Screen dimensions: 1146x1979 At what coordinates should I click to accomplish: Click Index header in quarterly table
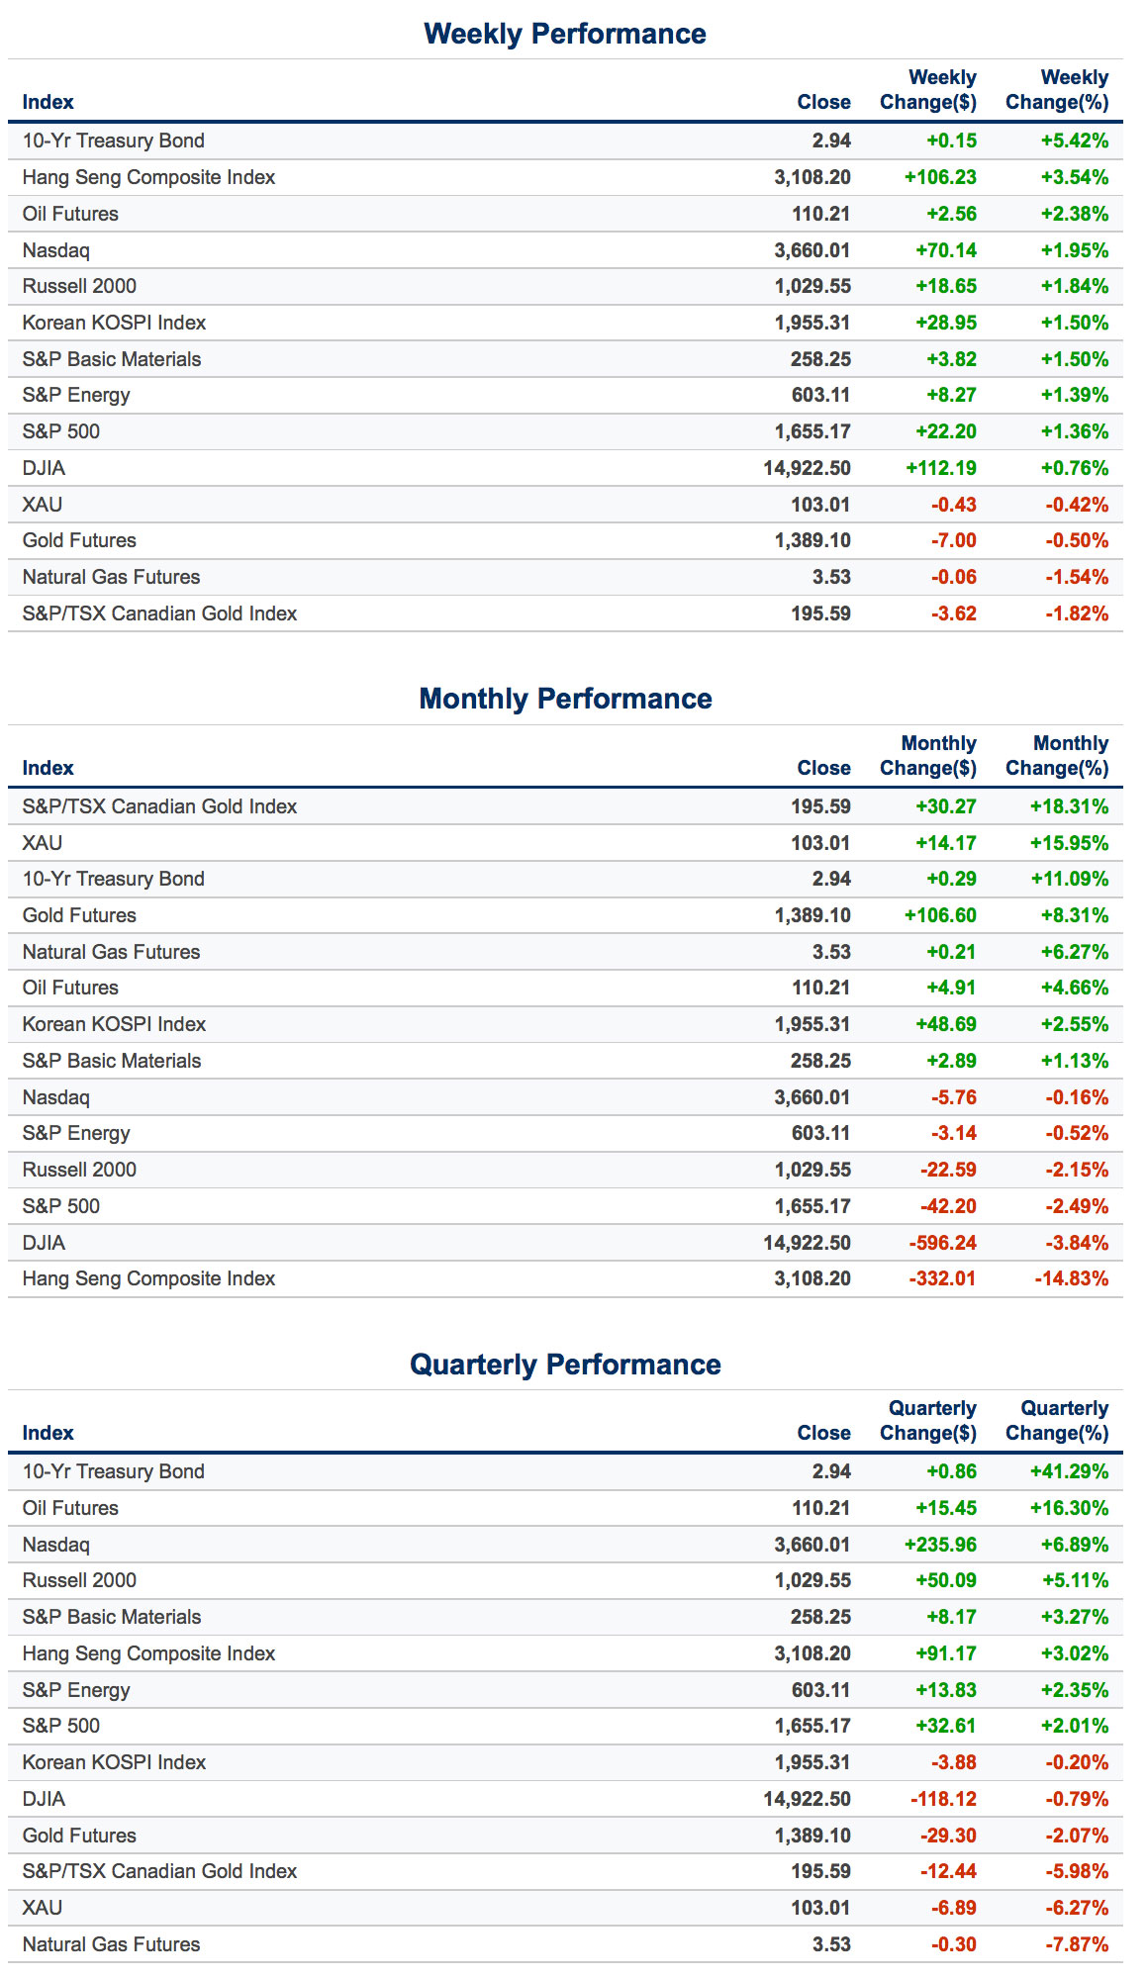click(x=48, y=1433)
